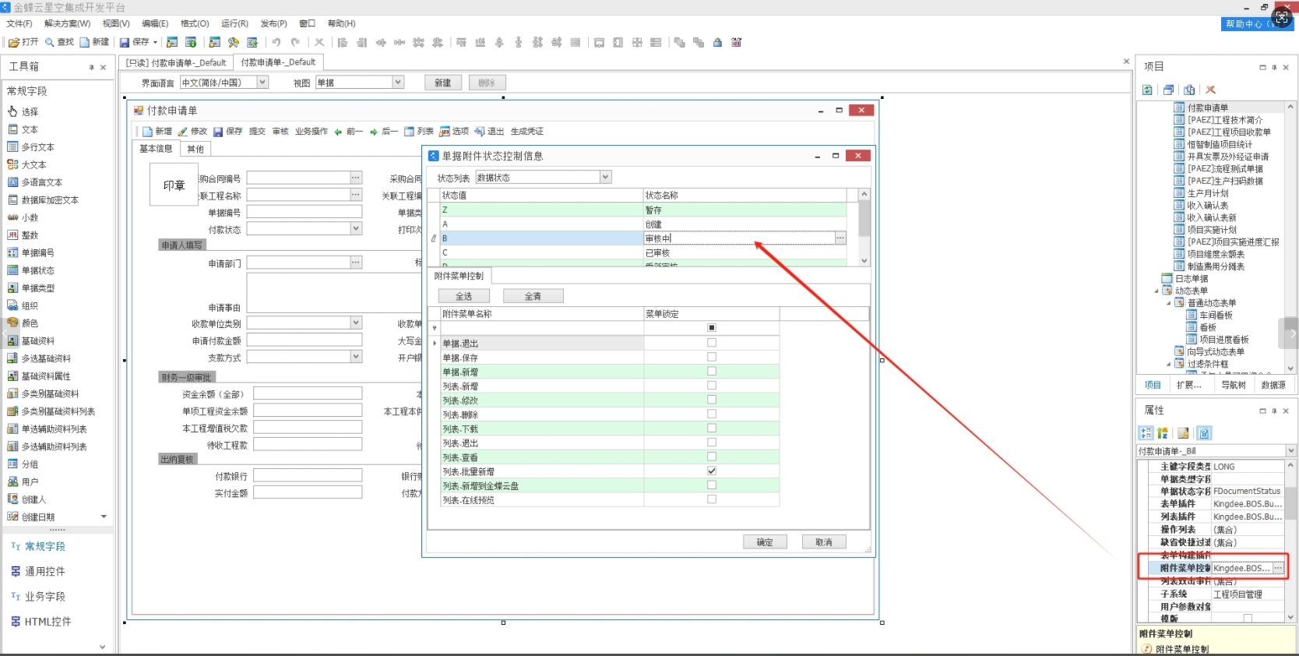1299x656 pixels.
Task: Click the align left edges toolbar icon
Action: (x=343, y=42)
